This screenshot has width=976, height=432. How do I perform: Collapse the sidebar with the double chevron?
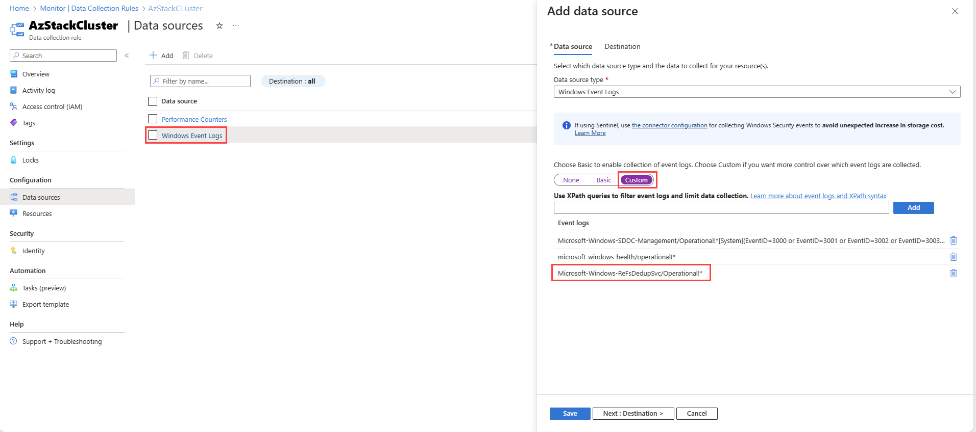(127, 56)
